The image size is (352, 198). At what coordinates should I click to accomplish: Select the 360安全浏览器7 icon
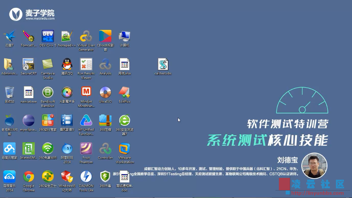click(x=124, y=120)
